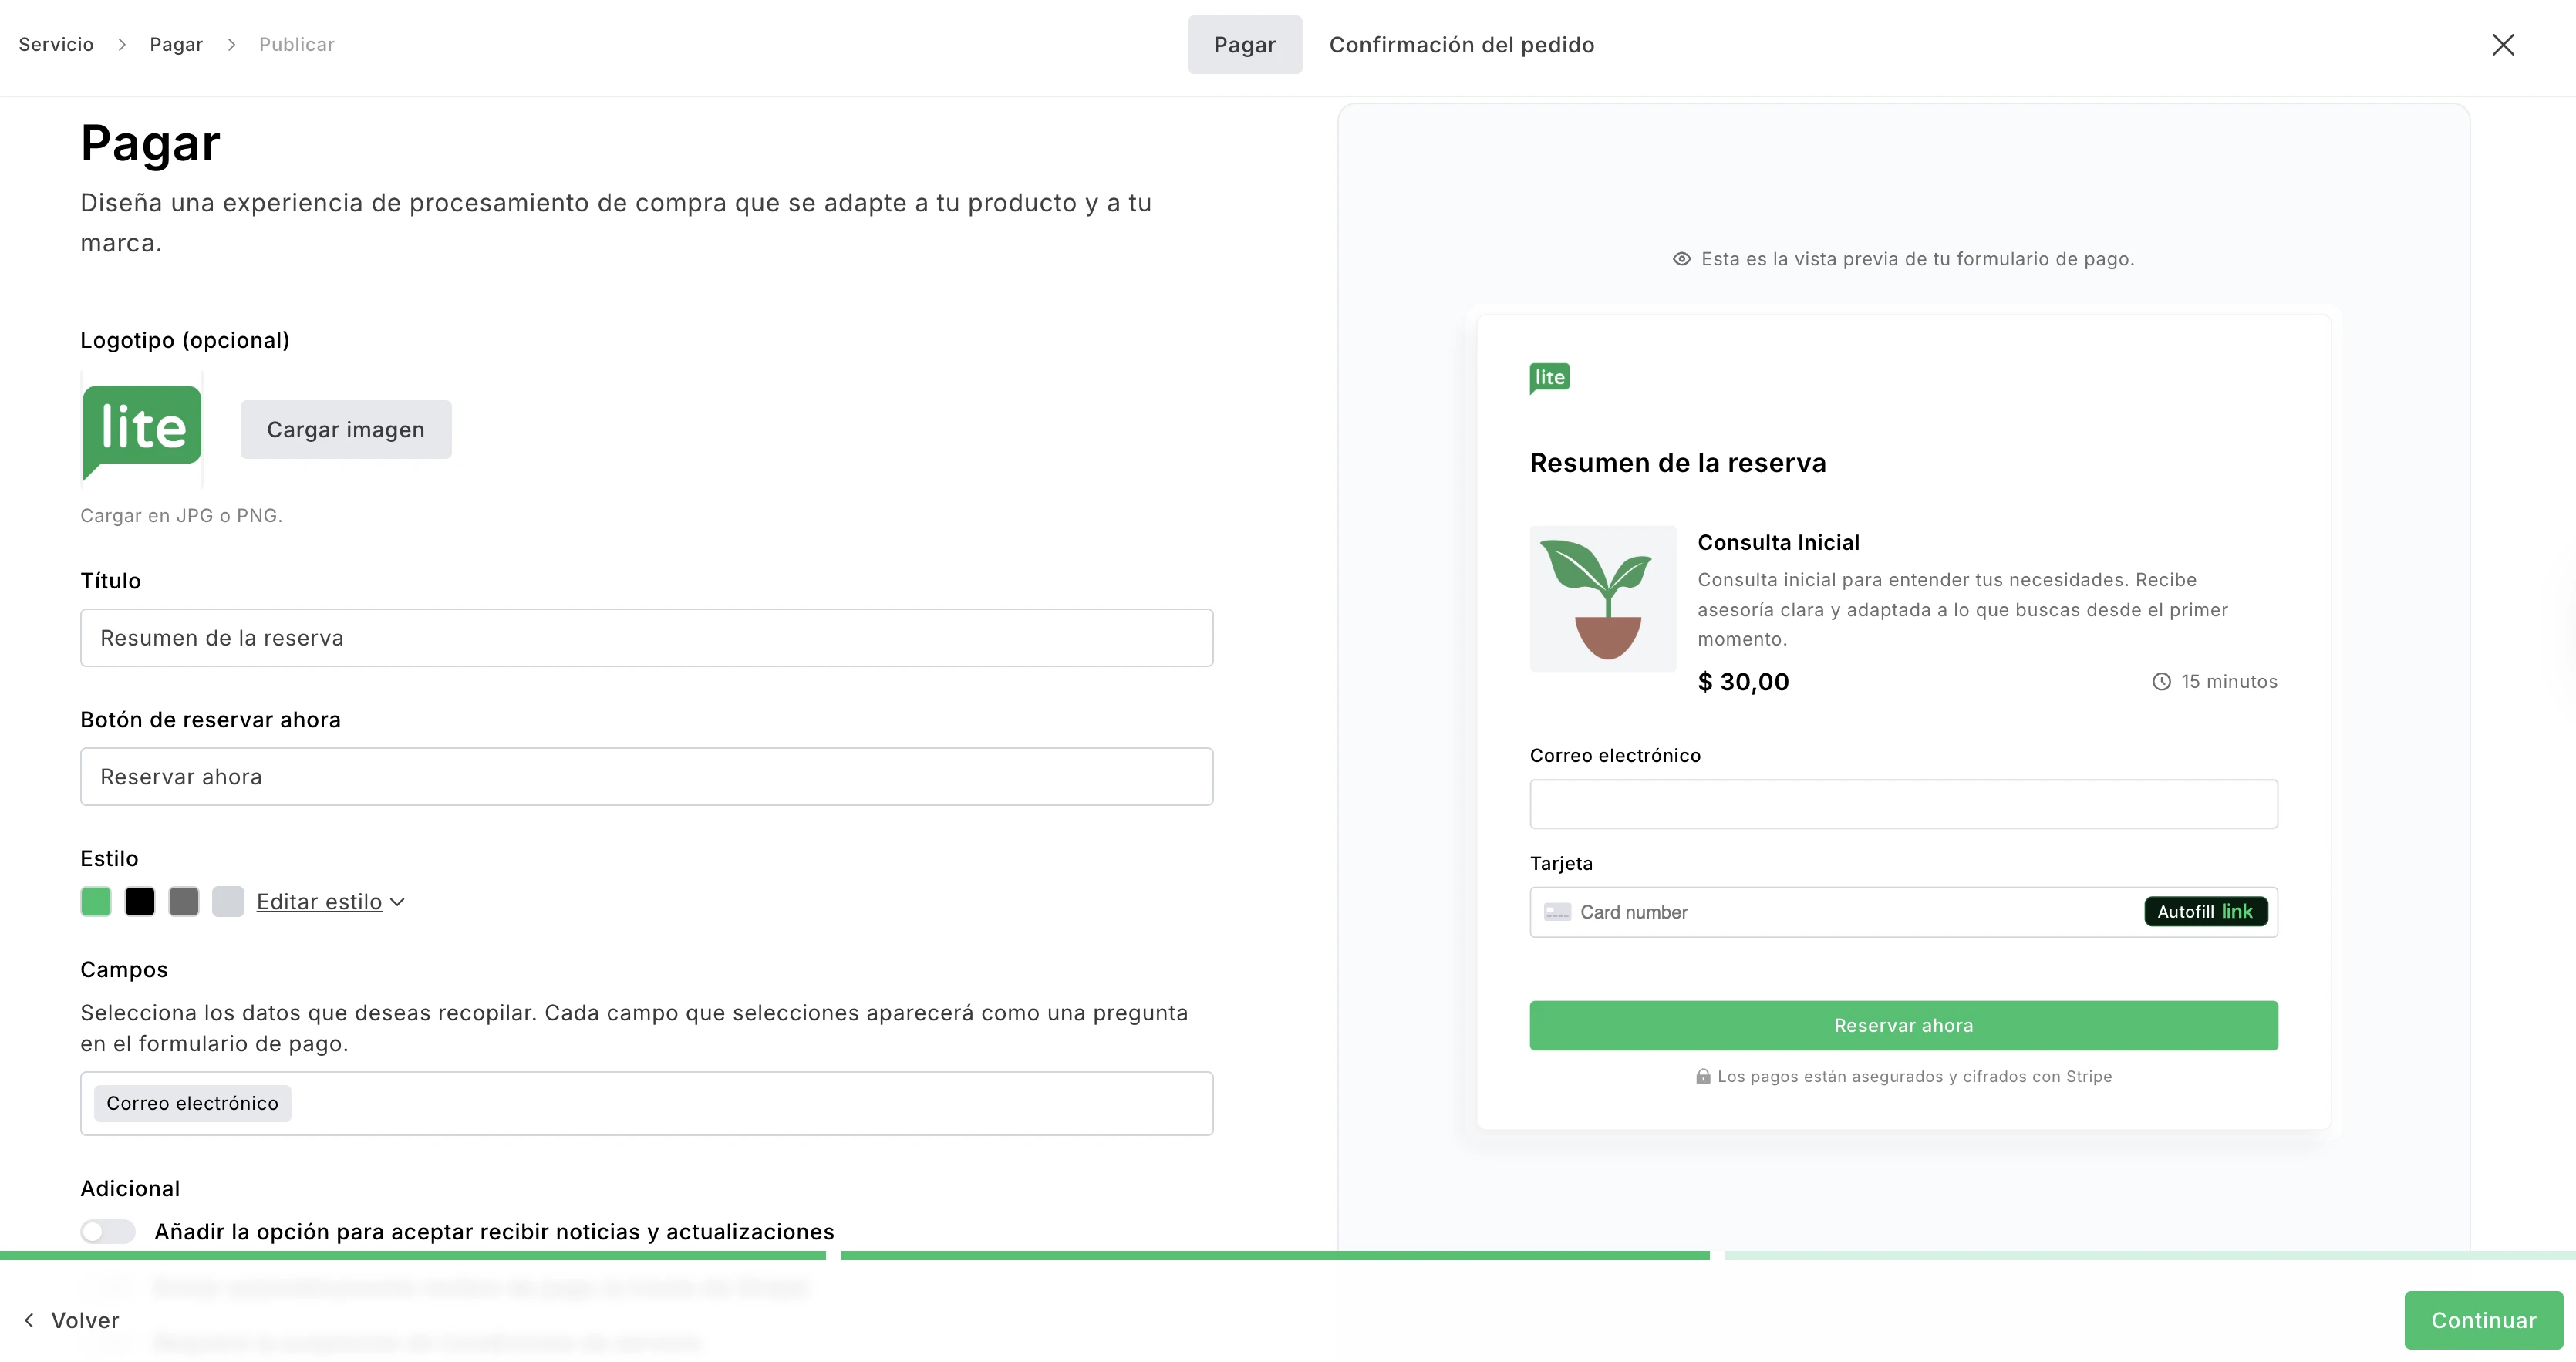The height and width of the screenshot is (1362, 2576).
Task: Click the Cargar imagen button
Action: (345, 429)
